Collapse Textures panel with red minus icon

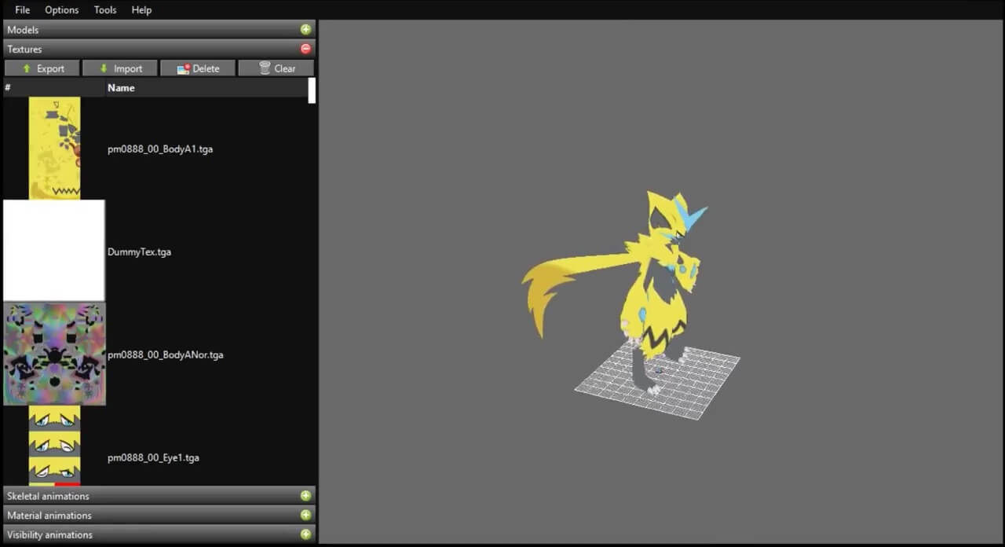coord(305,49)
